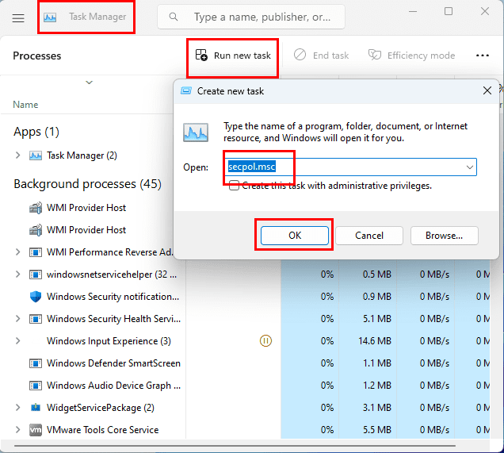Expand Windows Input Experience (3) row
Viewport: 504px width, 453px height.
tap(17, 340)
